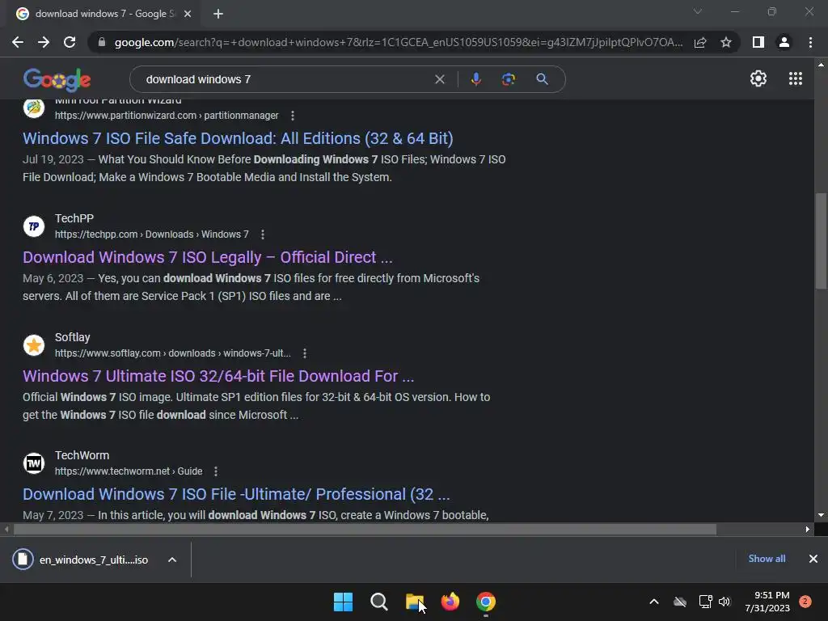Open the volume speaker tray icon
828x621 pixels.
(724, 602)
